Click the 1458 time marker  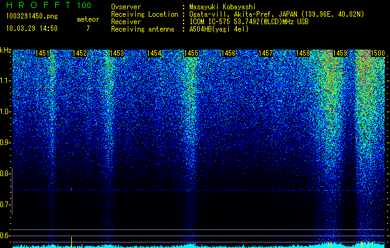pos(303,53)
